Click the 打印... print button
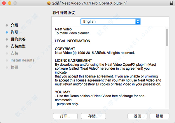This screenshot has width=175, height=123. coord(65,116)
